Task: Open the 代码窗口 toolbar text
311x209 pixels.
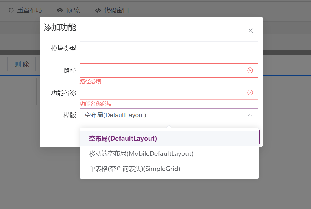Action: coord(116,10)
